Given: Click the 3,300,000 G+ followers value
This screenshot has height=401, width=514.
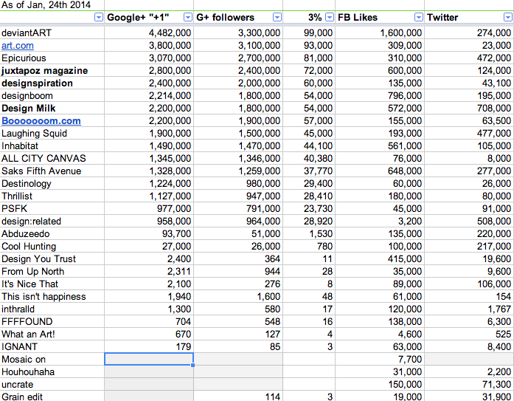Looking at the screenshot, I should [259, 32].
